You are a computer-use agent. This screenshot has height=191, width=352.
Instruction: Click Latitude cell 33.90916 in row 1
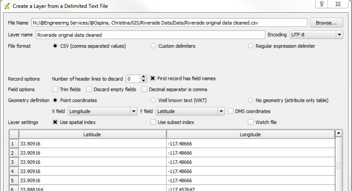point(92,144)
